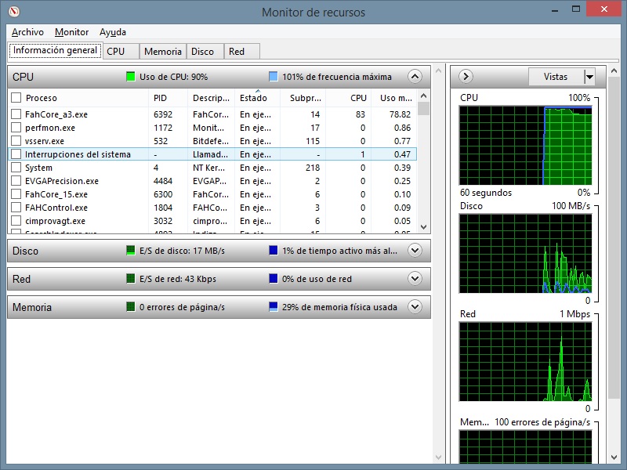Open the Monitor menu
Screen dimensions: 627x470
click(x=71, y=32)
